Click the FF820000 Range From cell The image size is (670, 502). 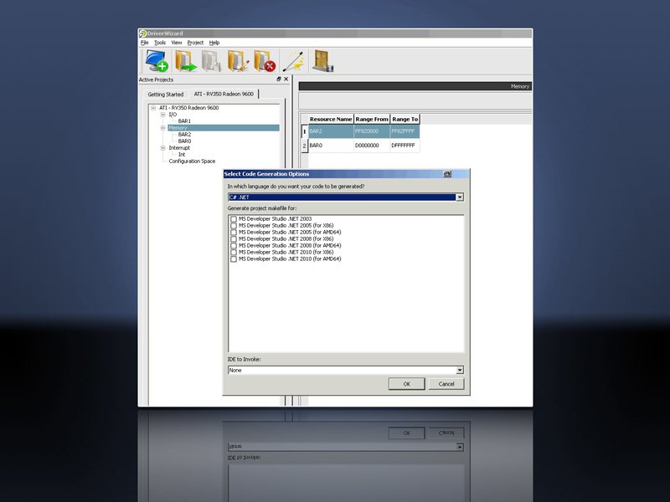(372, 131)
